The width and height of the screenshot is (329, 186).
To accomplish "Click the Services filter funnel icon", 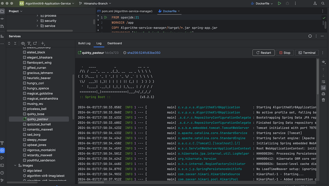I will coord(29,43).
